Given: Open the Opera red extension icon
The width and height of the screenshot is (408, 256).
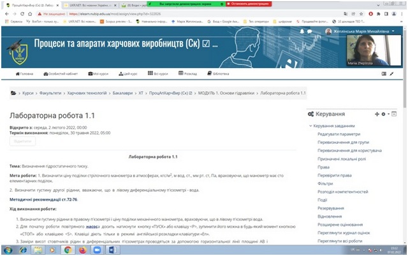Looking at the screenshot, I should tap(371, 14).
